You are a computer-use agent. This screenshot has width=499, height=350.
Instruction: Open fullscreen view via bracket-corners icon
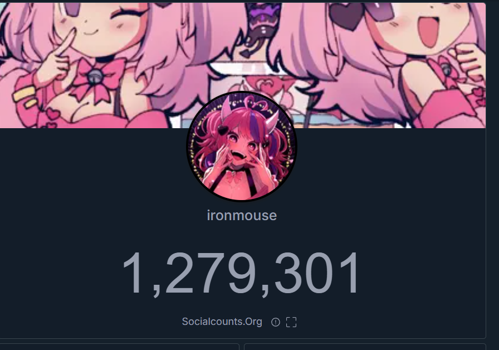click(x=291, y=322)
